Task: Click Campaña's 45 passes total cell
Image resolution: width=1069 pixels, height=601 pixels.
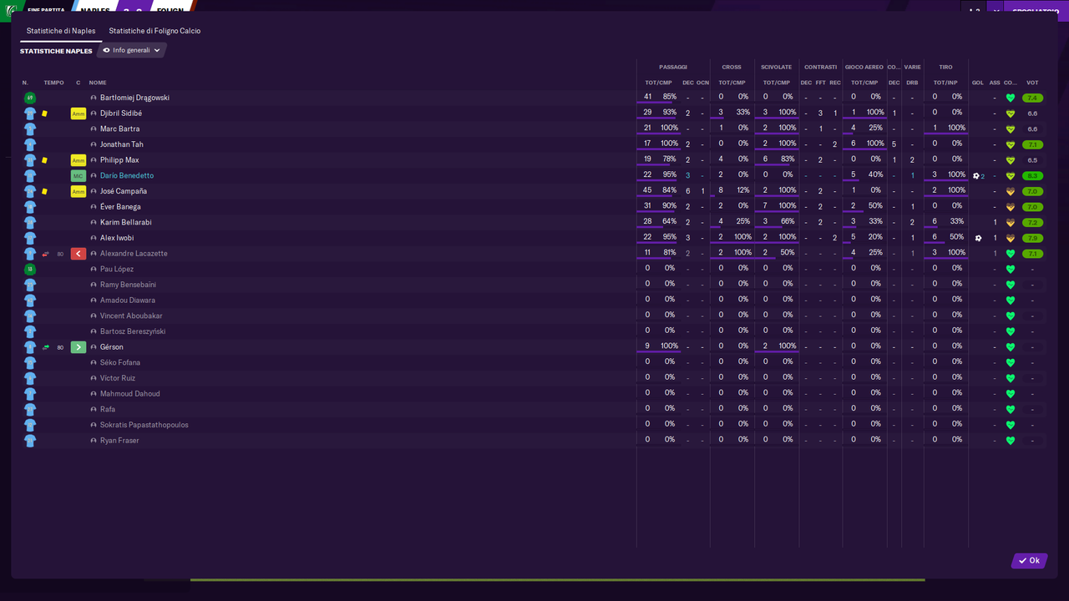Action: point(647,190)
